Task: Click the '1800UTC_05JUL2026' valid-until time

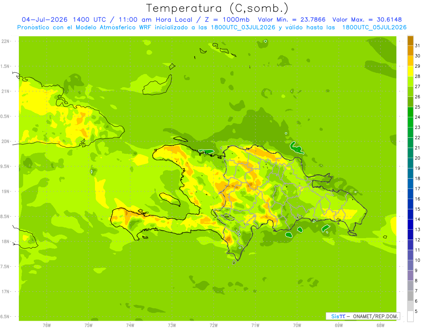Action: click(374, 27)
